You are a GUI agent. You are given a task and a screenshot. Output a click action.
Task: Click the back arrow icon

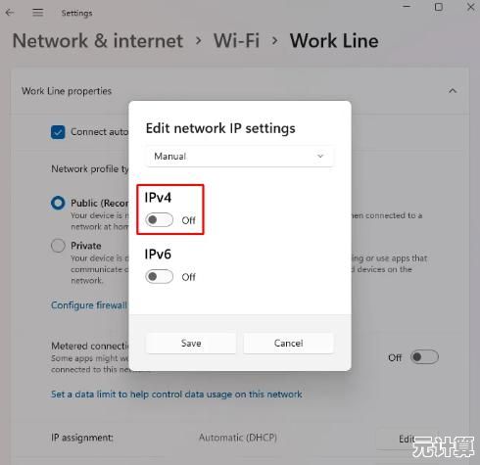pos(10,13)
